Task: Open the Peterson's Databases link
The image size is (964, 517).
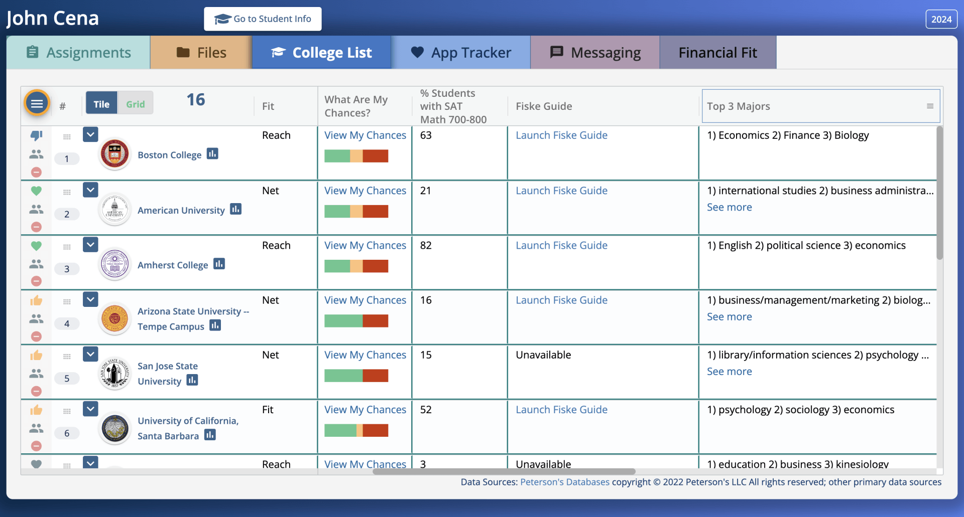Action: tap(565, 482)
